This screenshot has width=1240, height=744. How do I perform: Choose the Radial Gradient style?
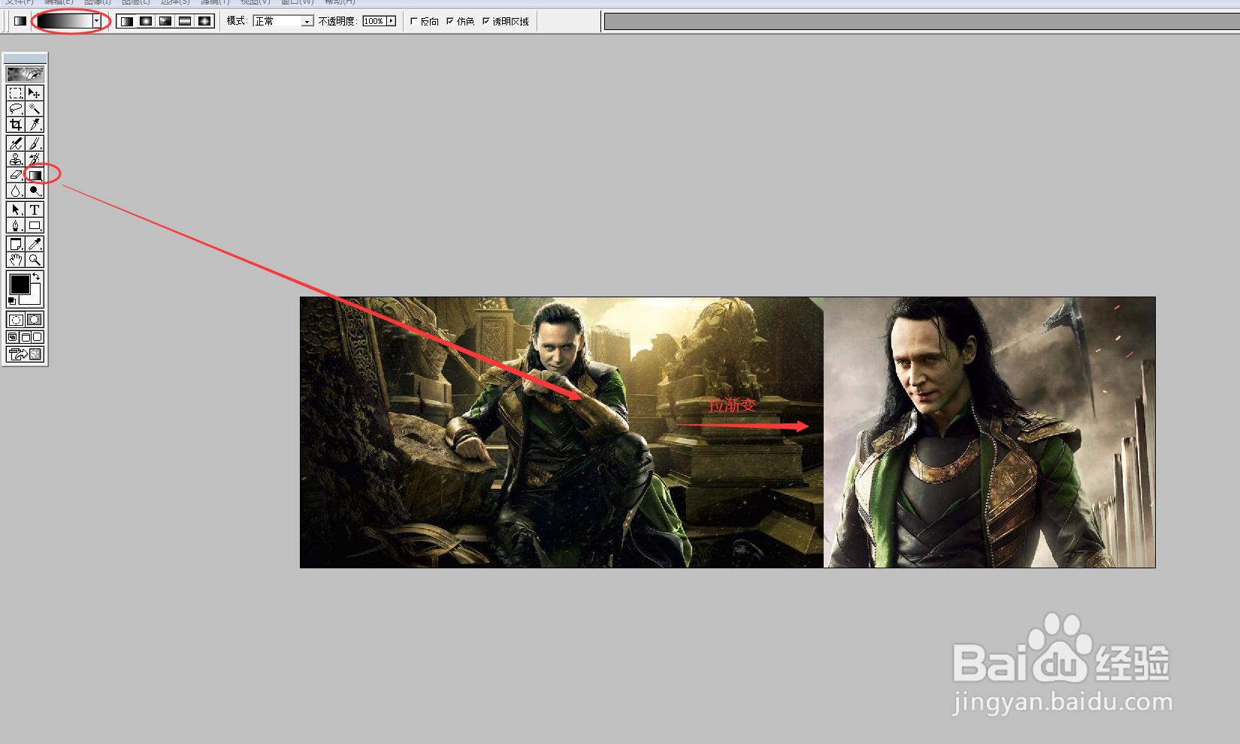coord(147,21)
